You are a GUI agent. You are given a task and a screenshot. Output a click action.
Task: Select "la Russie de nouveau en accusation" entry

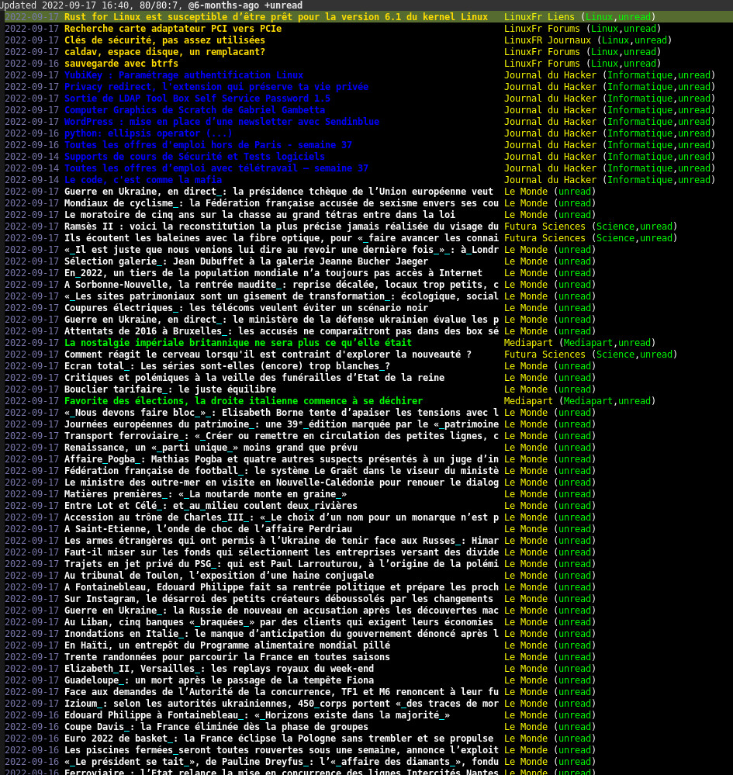pos(282,610)
